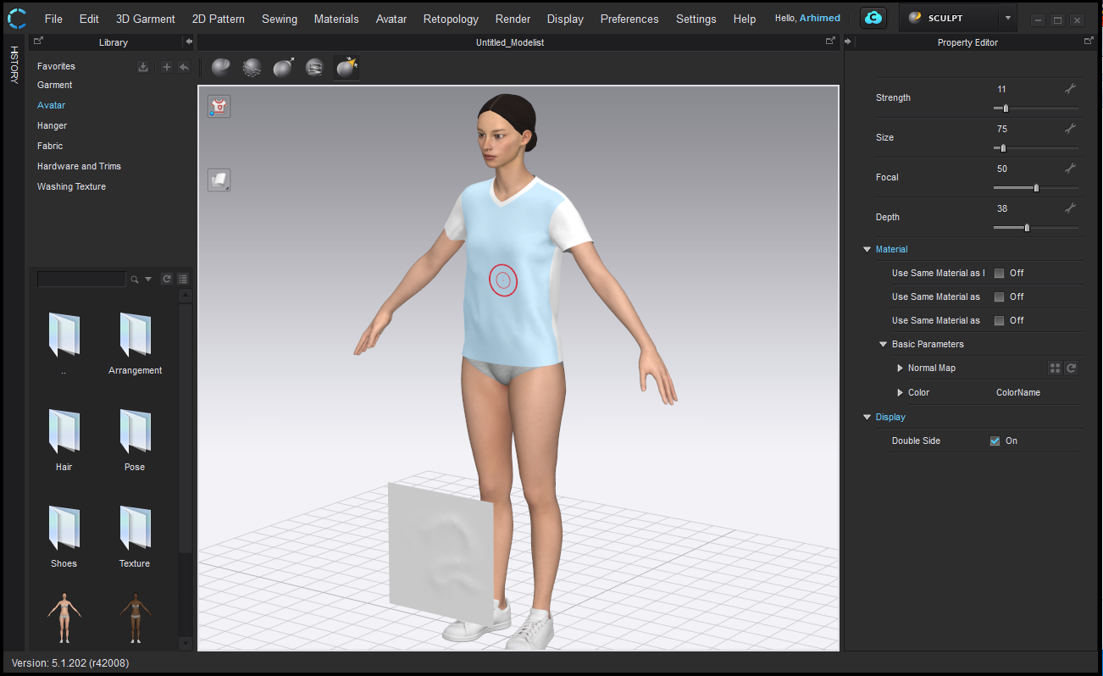Click the garment display shirt icon in viewport
This screenshot has height=676, width=1103.
(x=219, y=107)
